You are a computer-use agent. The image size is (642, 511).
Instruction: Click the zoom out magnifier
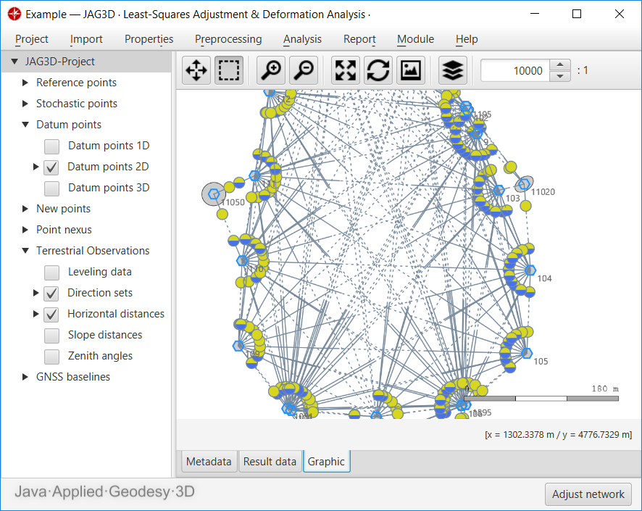304,70
